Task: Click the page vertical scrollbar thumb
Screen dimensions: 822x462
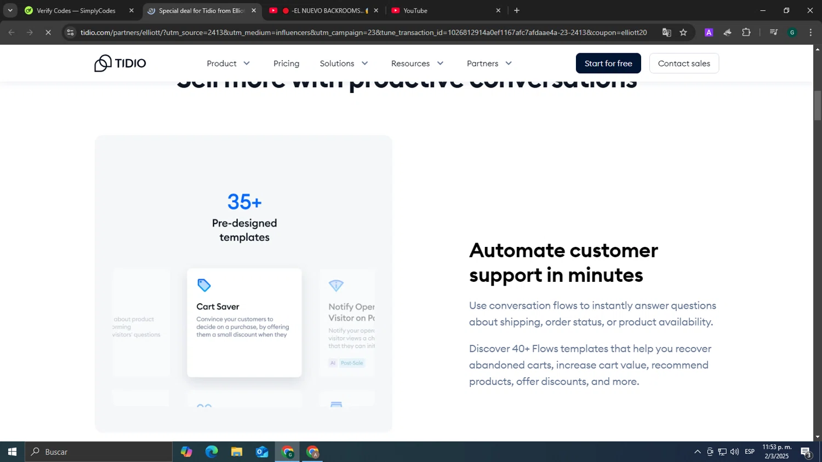Action: tap(818, 105)
